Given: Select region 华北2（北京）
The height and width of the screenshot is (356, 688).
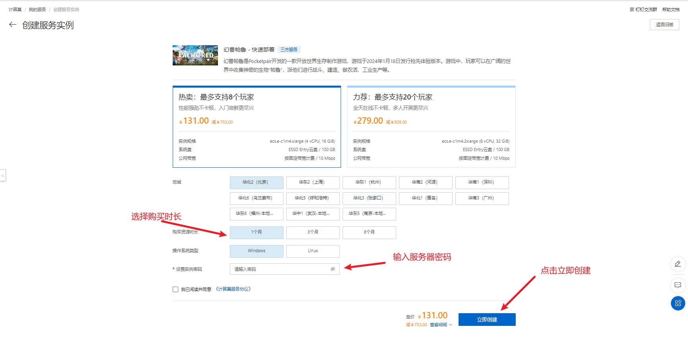Looking at the screenshot, I should (x=256, y=183).
